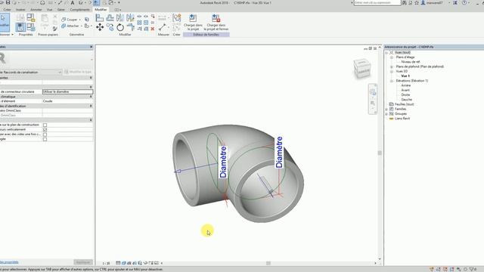Collapse the Vues (tout) tree node
Viewport: 484px width, 272px height.
pos(386,53)
